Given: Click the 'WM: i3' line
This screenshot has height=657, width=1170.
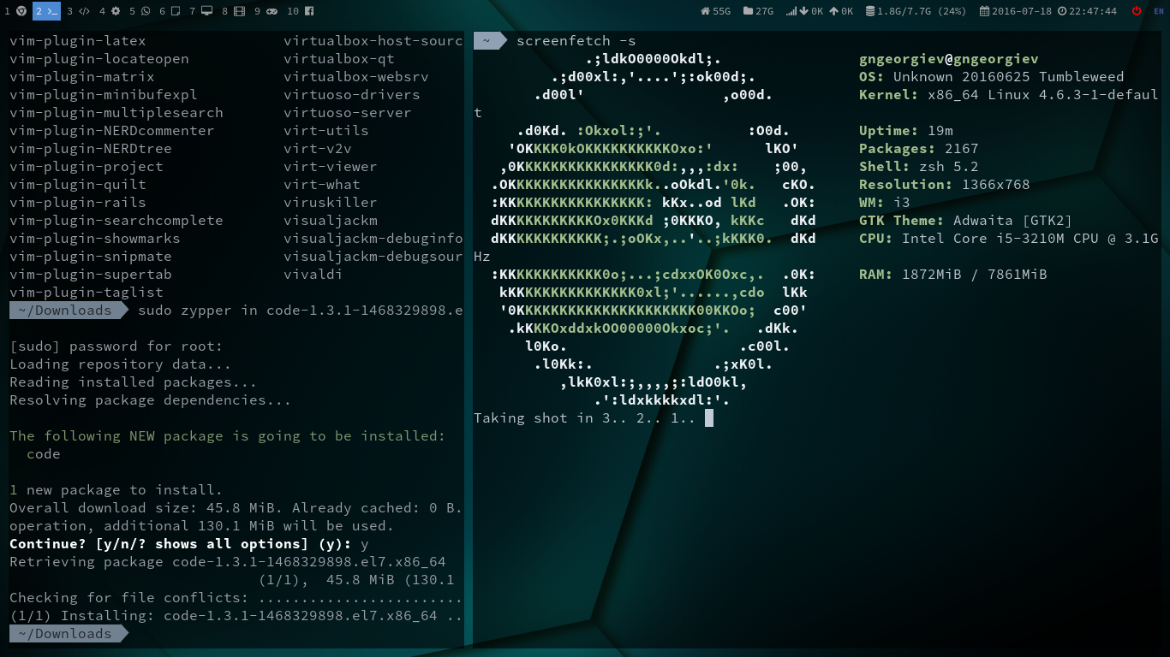Looking at the screenshot, I should pyautogui.click(x=885, y=203).
